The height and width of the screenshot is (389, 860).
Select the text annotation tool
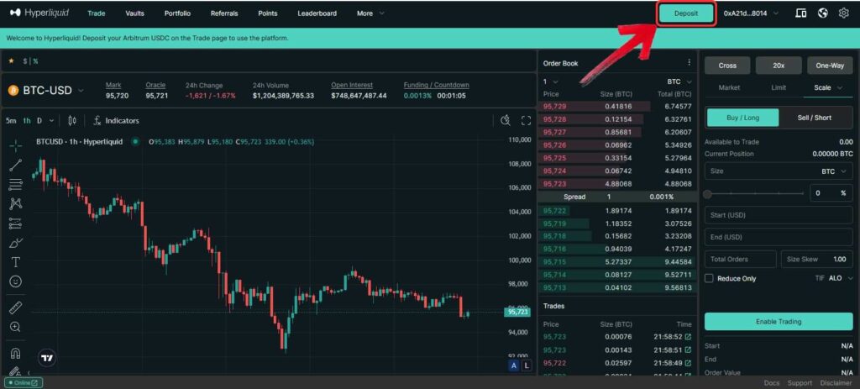click(x=15, y=262)
